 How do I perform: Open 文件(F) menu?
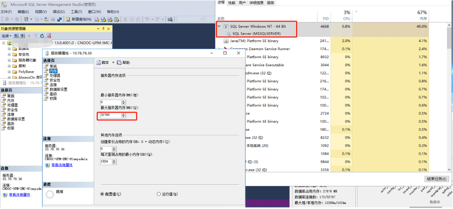pyautogui.click(x=6, y=12)
